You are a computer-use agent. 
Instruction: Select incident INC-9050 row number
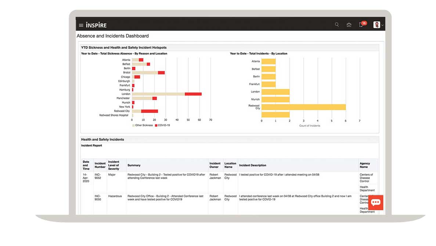pyautogui.click(x=98, y=198)
